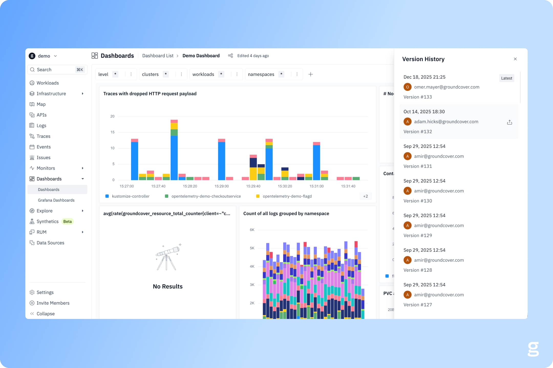Expand the Infrastructure submenu arrow
The width and height of the screenshot is (553, 368).
pyautogui.click(x=82, y=94)
